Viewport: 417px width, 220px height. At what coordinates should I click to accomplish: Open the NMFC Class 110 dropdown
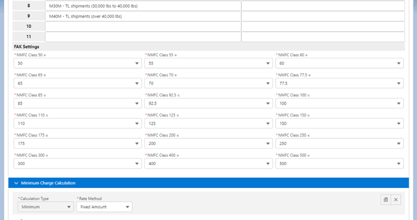(78, 123)
